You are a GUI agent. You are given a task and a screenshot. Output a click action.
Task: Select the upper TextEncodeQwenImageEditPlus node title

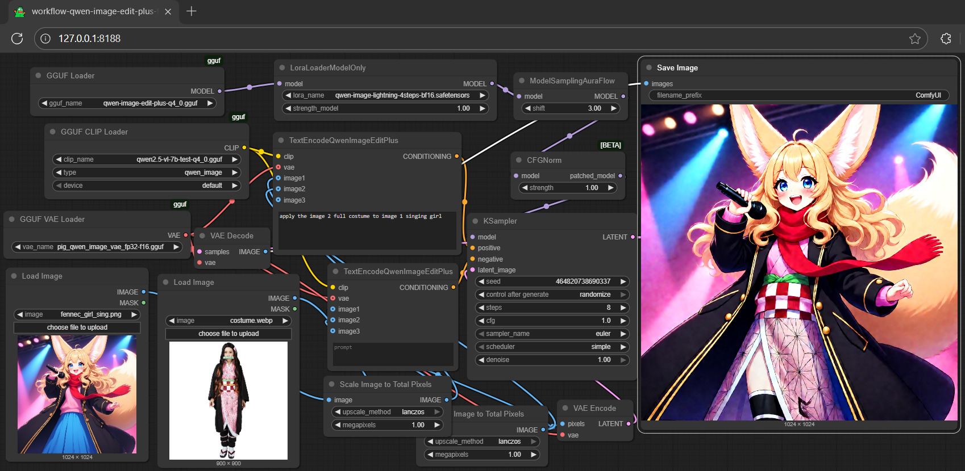343,140
